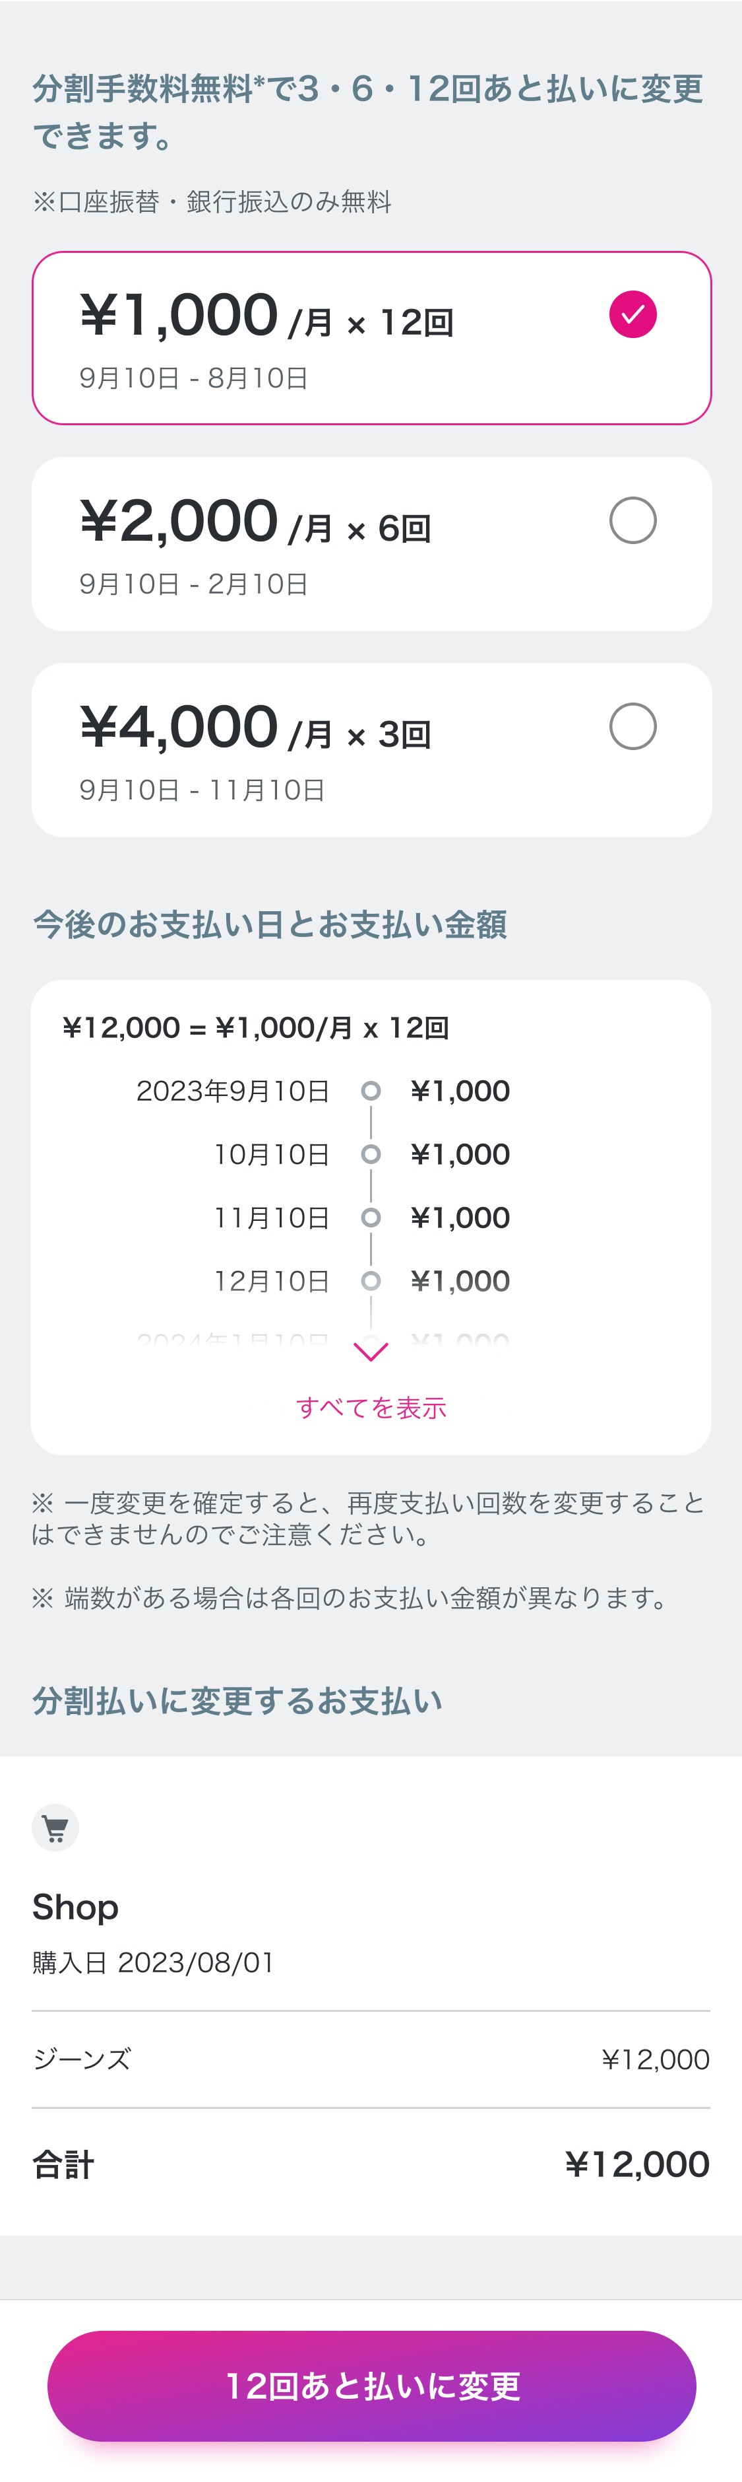Click the shopping cart icon above Shop

coord(55,1827)
